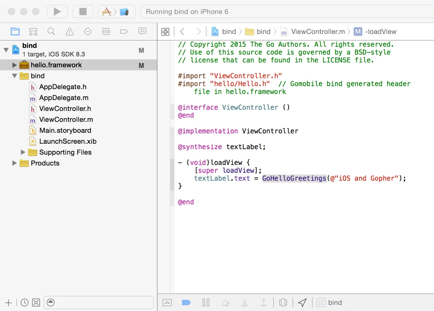Viewport: 434px width, 311px height.
Task: Simulate location with arrow icon
Action: point(302,303)
